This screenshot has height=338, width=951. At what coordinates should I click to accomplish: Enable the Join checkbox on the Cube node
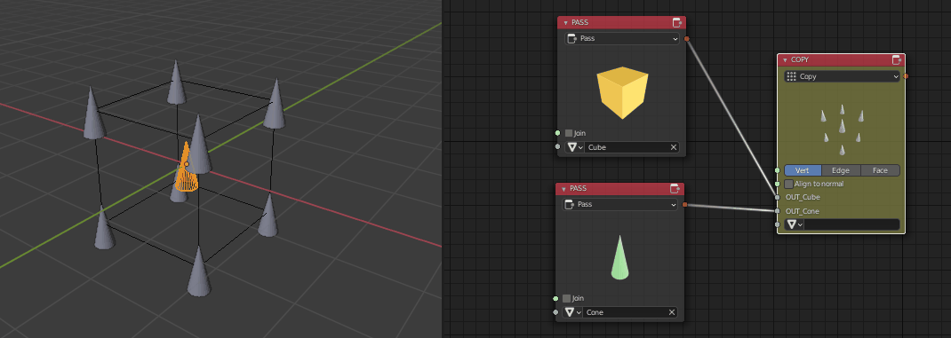pos(569,133)
